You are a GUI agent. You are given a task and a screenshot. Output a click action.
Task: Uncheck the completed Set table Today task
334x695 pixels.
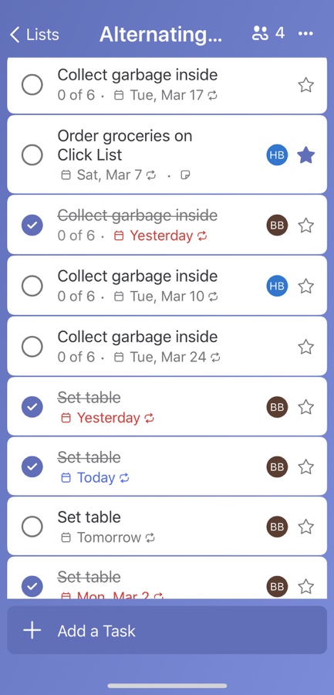click(32, 466)
